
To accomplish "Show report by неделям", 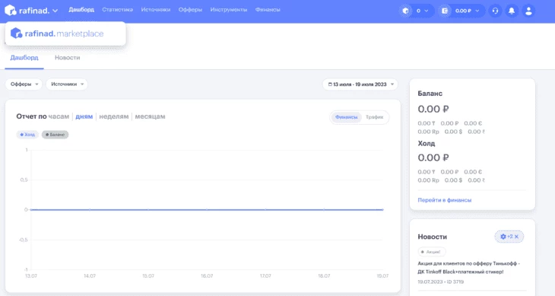I will pyautogui.click(x=113, y=116).
